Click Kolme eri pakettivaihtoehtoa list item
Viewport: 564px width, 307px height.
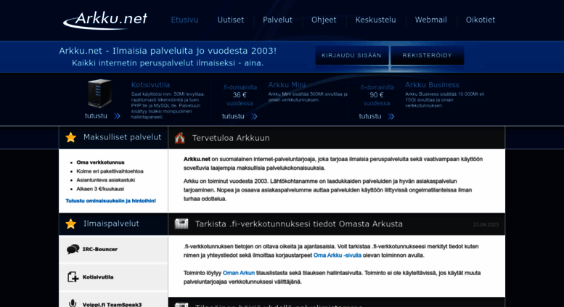(110, 171)
